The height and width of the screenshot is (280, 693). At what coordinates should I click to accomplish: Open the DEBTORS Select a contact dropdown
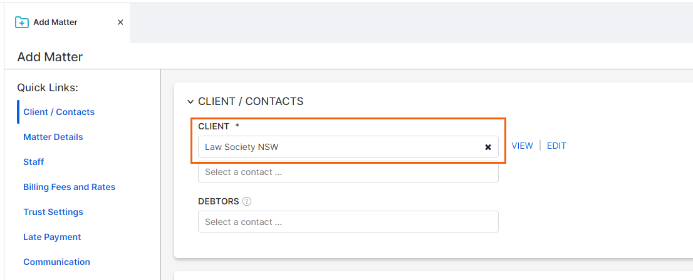(348, 222)
